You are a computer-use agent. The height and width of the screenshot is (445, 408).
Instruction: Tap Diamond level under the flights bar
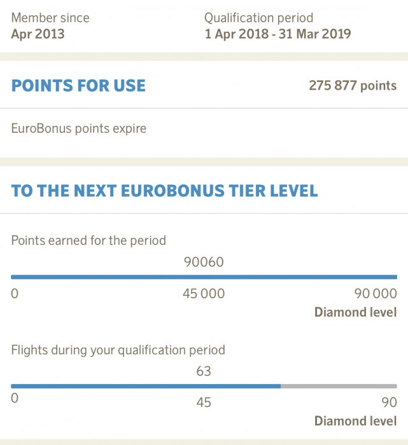(x=355, y=421)
